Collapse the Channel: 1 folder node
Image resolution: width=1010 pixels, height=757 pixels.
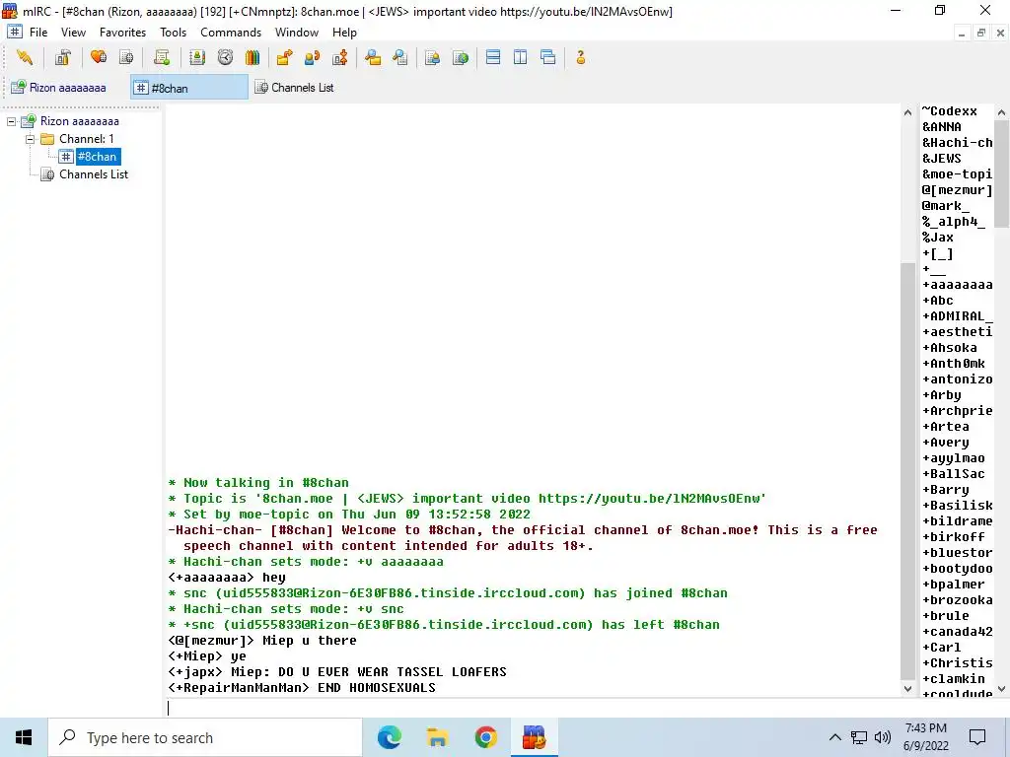30,139
